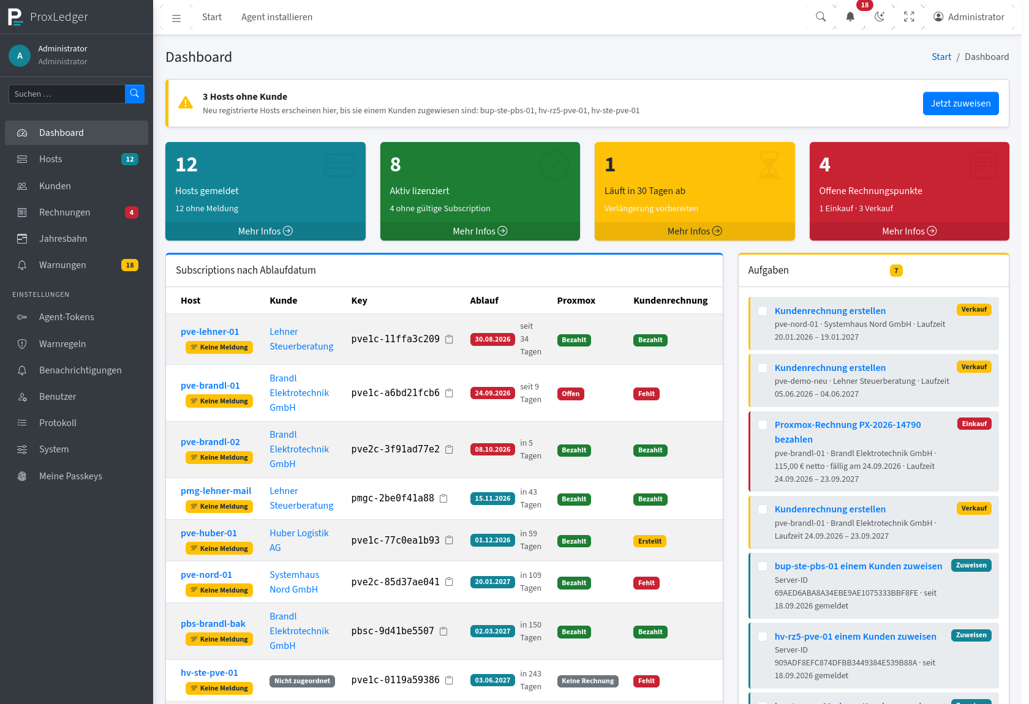1029x704 pixels.
Task: Click the Kunden sidebar people icon
Action: (x=22, y=186)
